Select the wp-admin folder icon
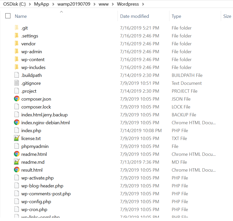Viewport: 233px width, 221px height. coord(17,51)
